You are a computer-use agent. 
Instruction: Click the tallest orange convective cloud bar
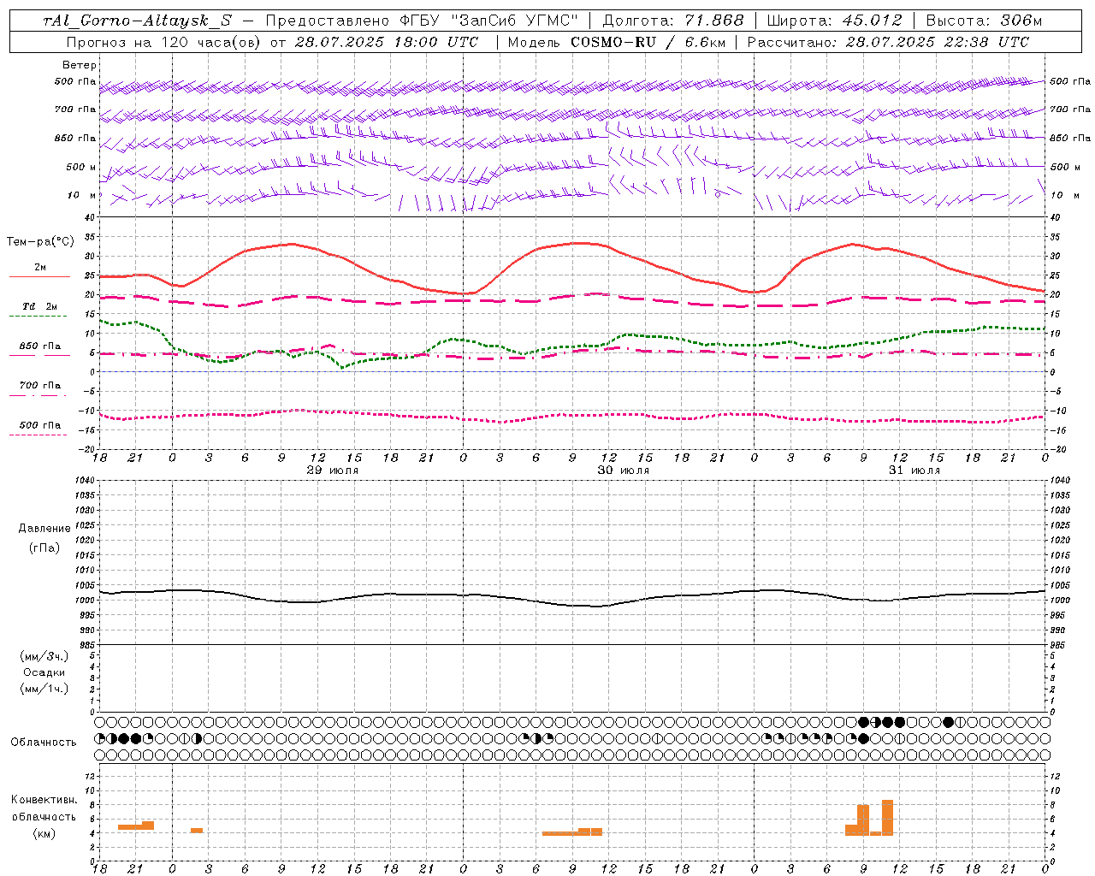coord(887,818)
